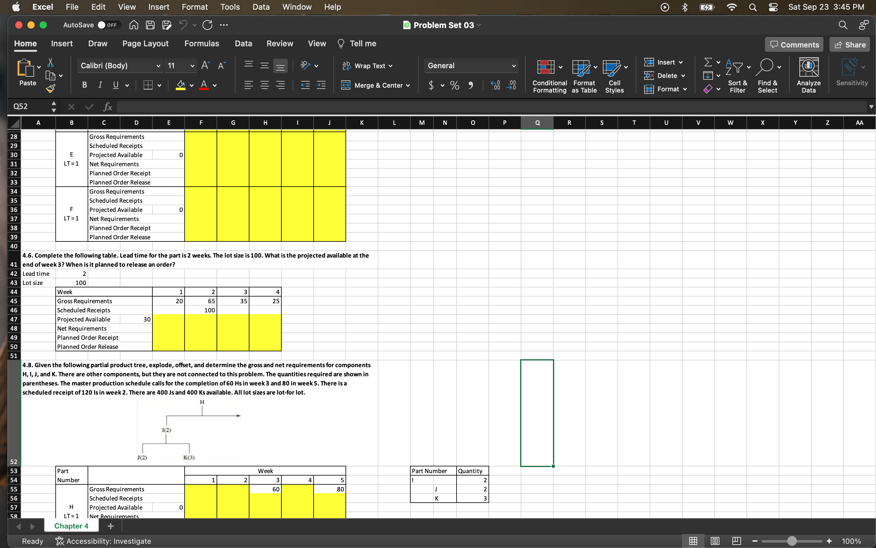Open the font name dropdown Calibri (Body)
876x548 pixels.
coord(120,65)
